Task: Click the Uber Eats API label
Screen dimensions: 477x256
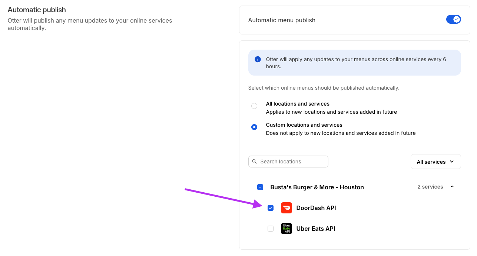Action: (x=316, y=229)
